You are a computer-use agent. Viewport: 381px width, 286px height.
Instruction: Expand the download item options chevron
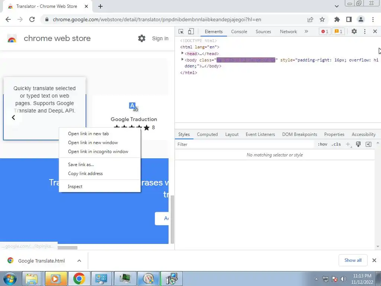79,261
